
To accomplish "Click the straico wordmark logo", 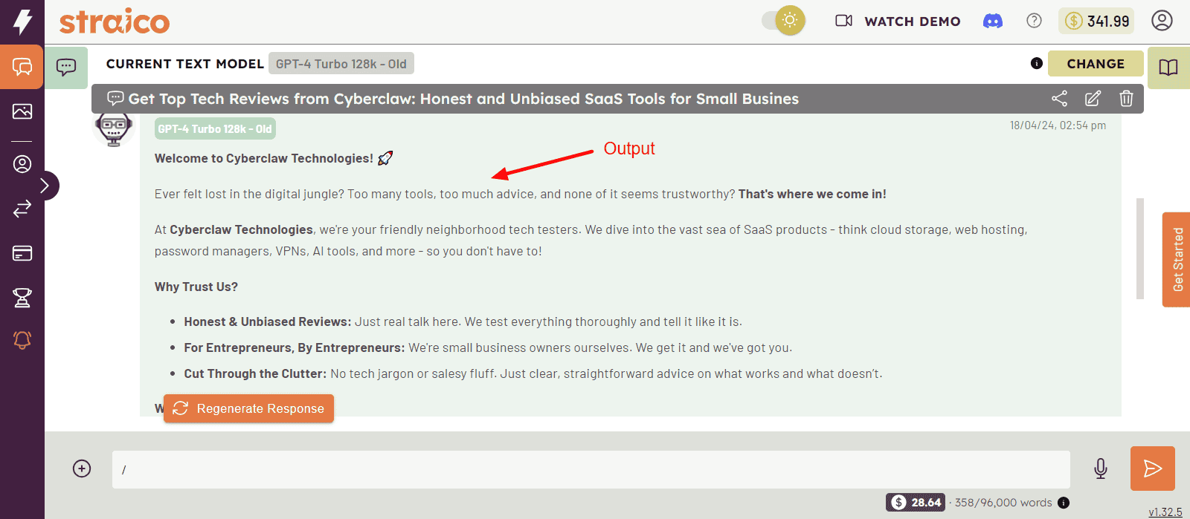I will tap(115, 22).
